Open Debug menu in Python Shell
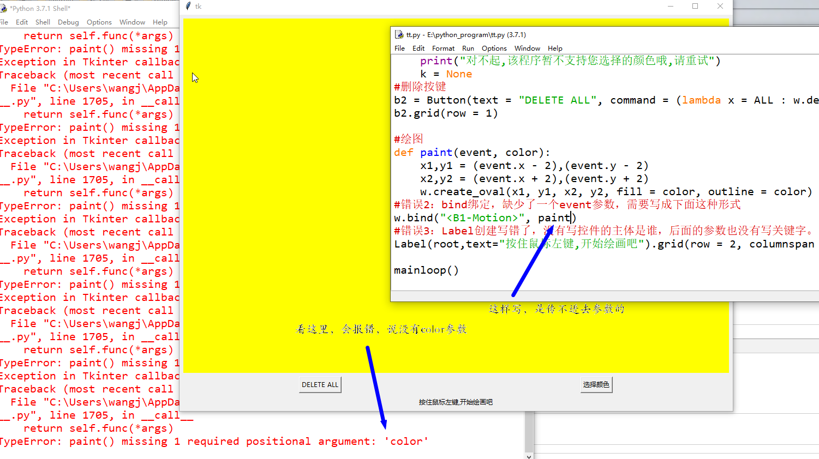The height and width of the screenshot is (459, 819). [x=68, y=22]
